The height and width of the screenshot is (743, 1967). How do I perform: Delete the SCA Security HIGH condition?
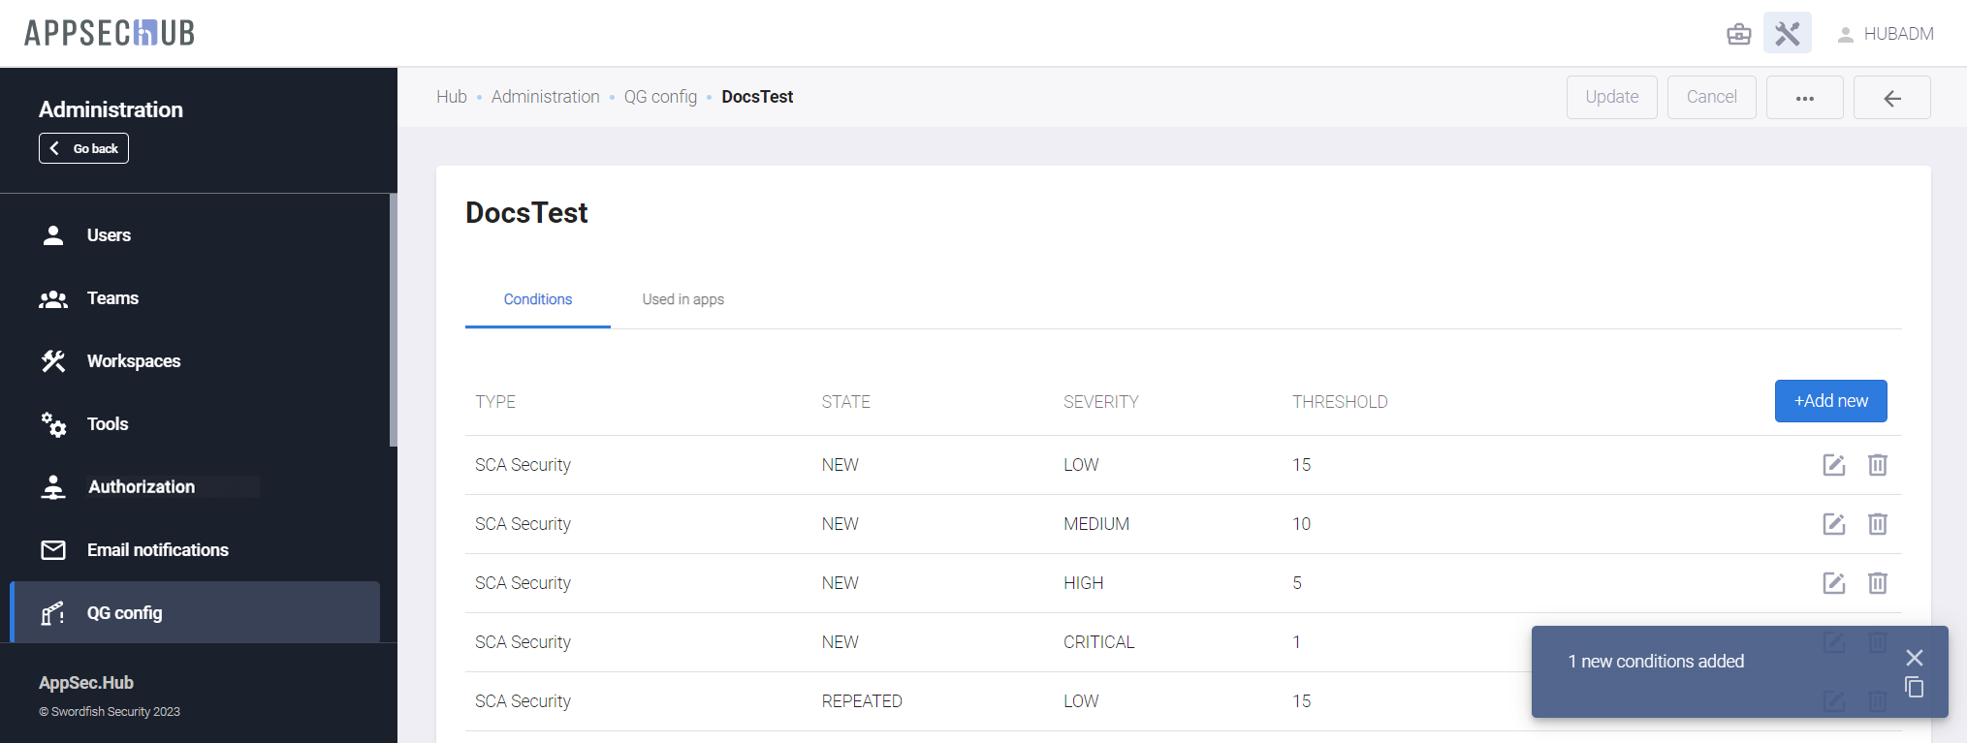(x=1877, y=583)
